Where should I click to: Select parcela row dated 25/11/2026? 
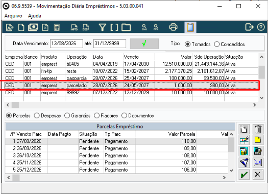pos(117,162)
